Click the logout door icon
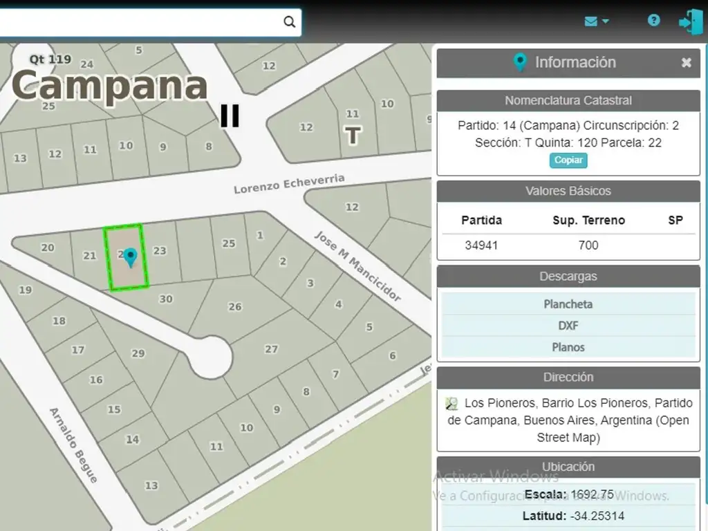The height and width of the screenshot is (531, 708). point(690,21)
